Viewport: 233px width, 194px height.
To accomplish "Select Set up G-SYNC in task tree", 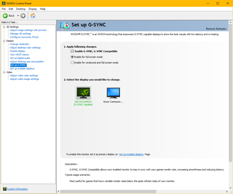I will [18, 65].
